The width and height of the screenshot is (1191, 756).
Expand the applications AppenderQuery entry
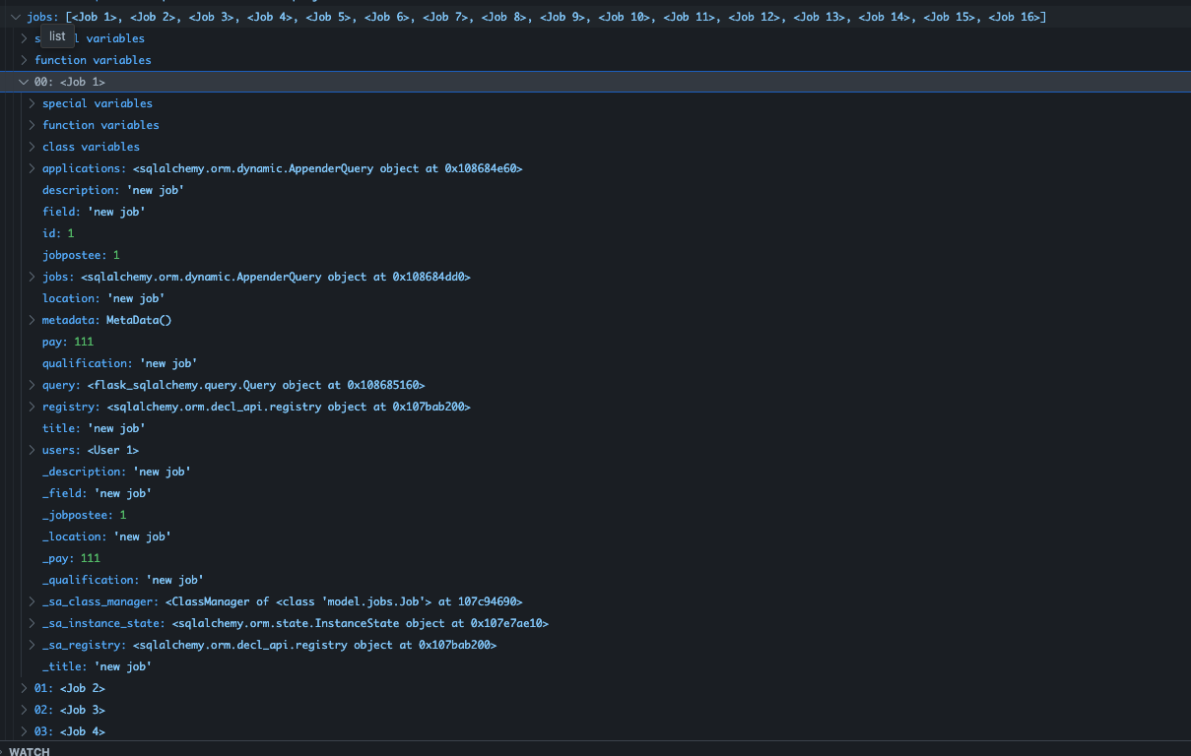[x=31, y=168]
